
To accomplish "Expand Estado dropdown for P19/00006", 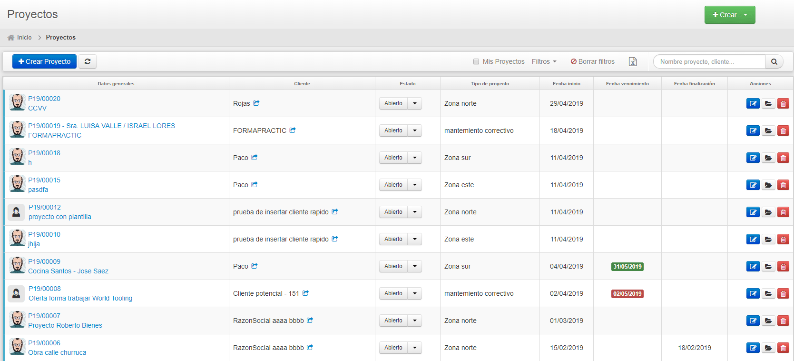I will coord(415,348).
